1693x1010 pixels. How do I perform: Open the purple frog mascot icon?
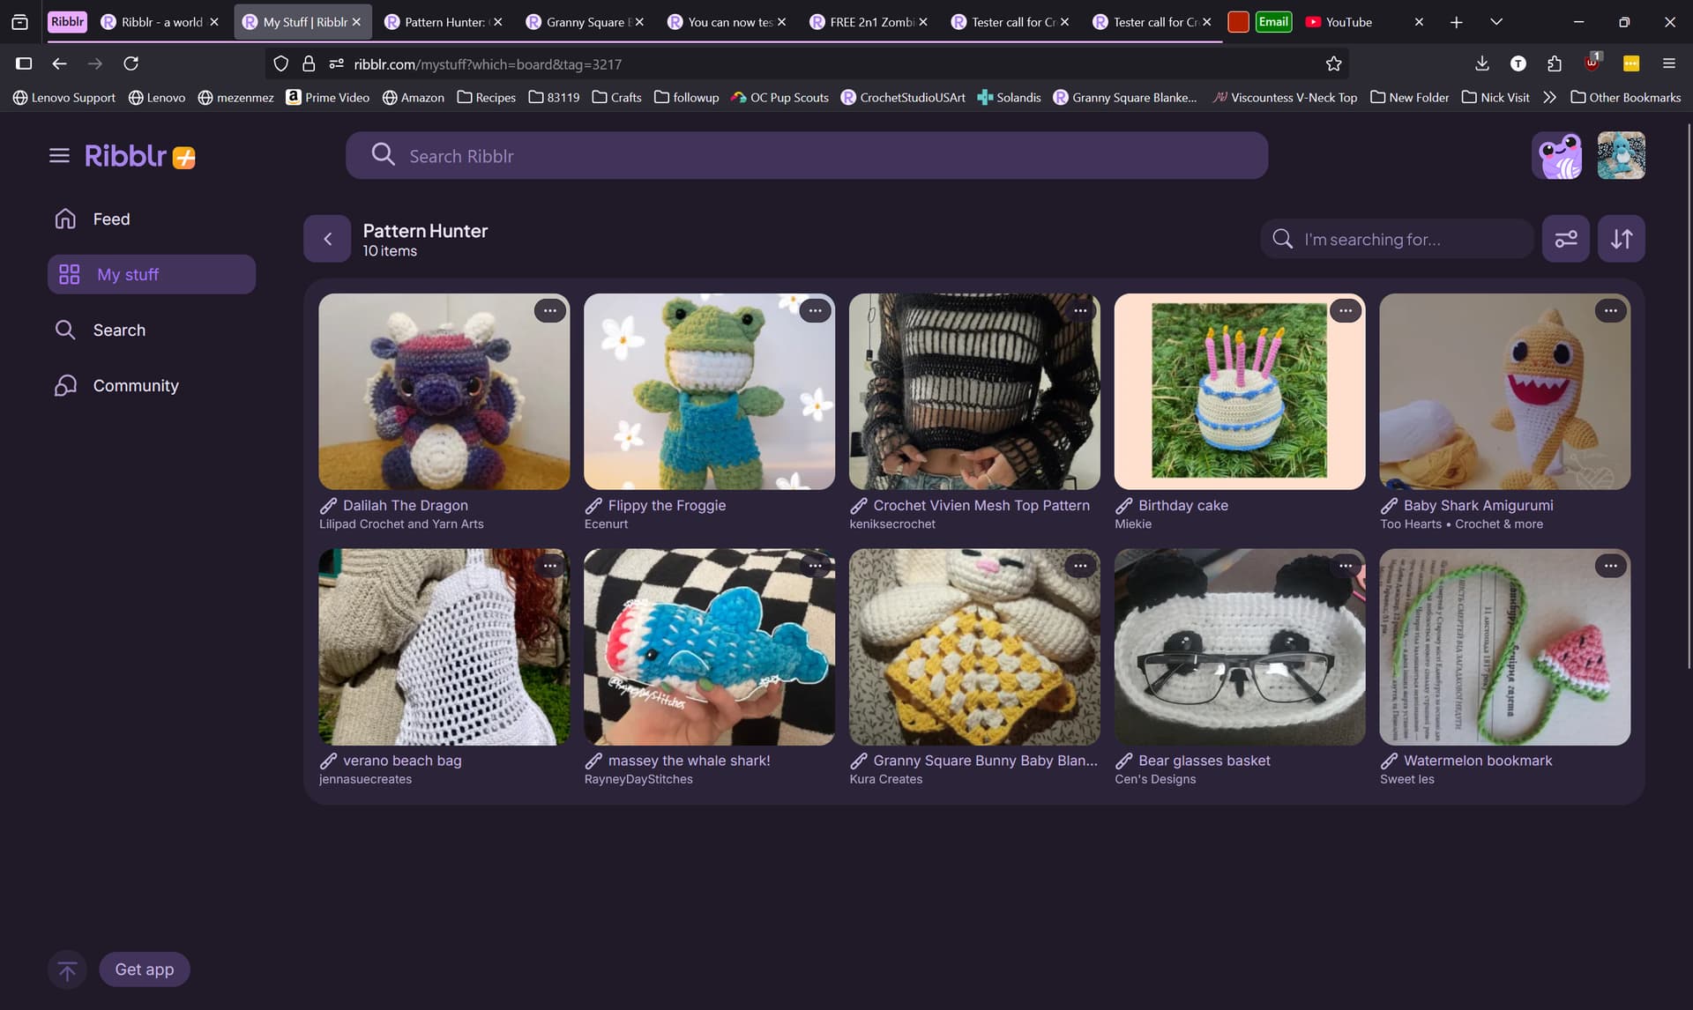click(x=1559, y=156)
